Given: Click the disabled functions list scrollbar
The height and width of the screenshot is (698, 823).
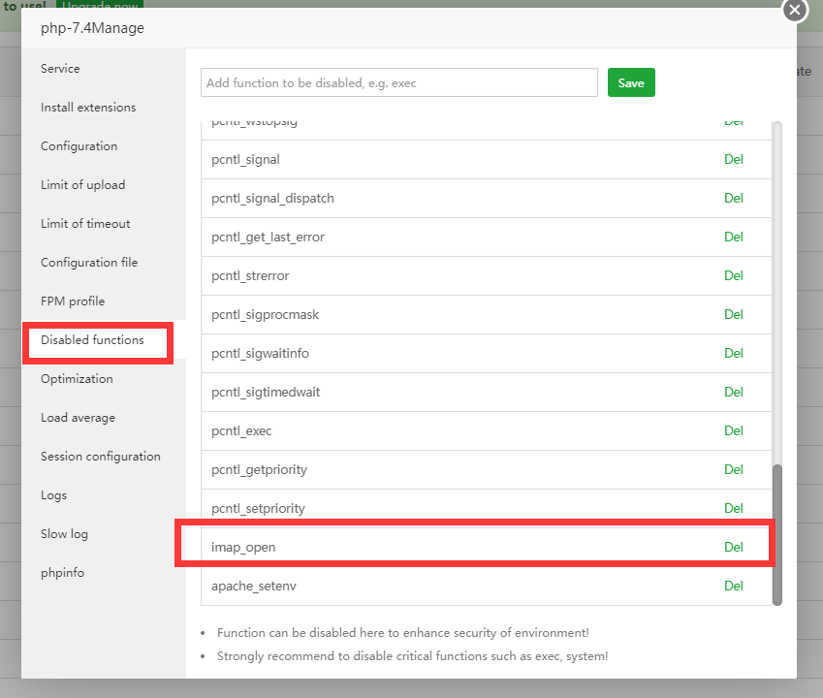Looking at the screenshot, I should (x=776, y=533).
